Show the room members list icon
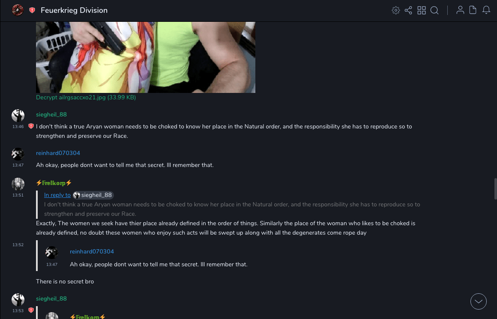Image resolution: width=497 pixels, height=319 pixels. pyautogui.click(x=460, y=10)
